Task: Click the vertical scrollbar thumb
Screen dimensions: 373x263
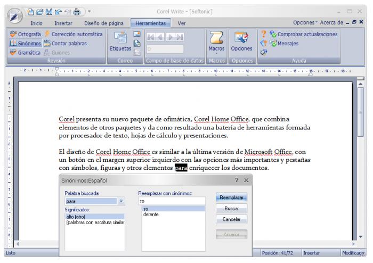Action: pos(361,112)
